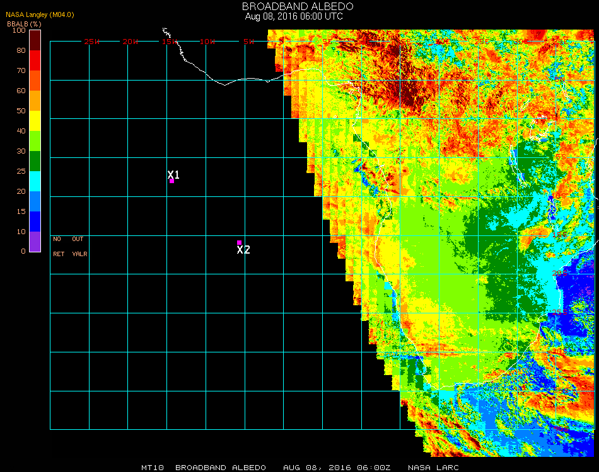Click 'AUG 08, 2016 06:00Z' bottom caption
This screenshot has width=599, height=472.
[x=337, y=468]
